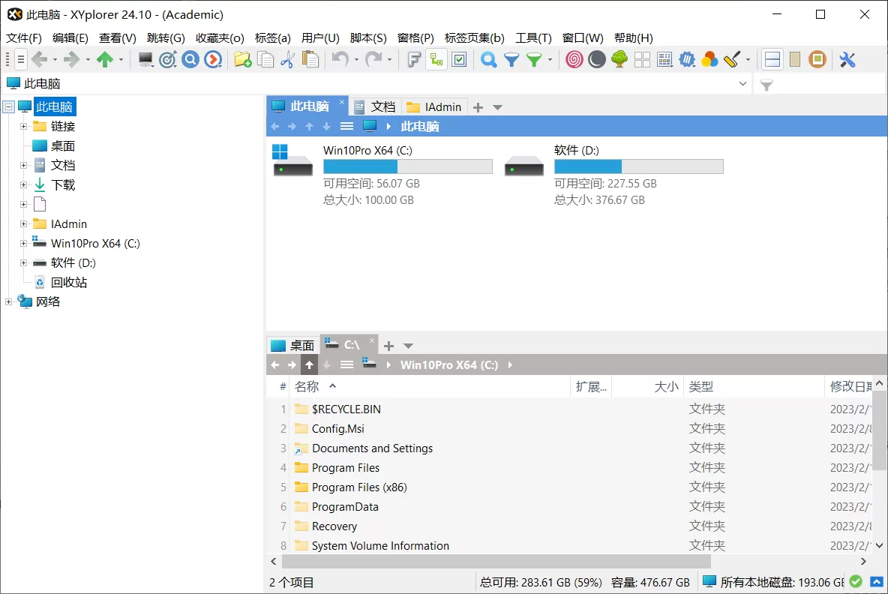This screenshot has height=594, width=888.
Task: Sort files by clicking the 名称 column header
Action: [x=306, y=385]
